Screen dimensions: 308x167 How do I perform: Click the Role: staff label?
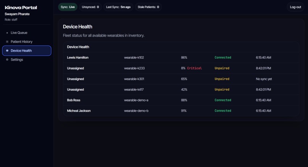click(11, 19)
